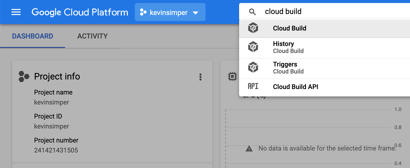Image resolution: width=410 pixels, height=168 pixels.
Task: Click the icon beside History suggestion
Action: 253,47
